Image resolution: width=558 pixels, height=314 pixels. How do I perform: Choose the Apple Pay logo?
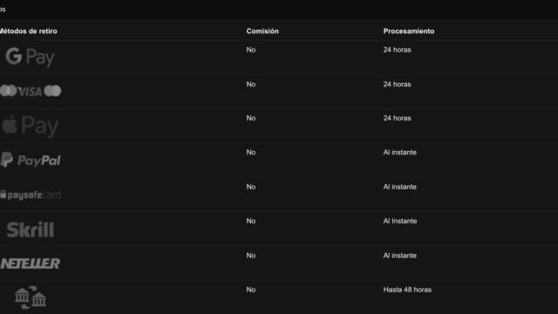[x=30, y=126]
